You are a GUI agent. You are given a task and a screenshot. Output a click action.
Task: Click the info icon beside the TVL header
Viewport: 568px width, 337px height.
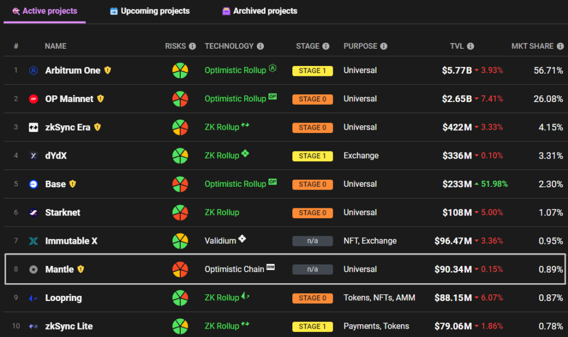470,47
